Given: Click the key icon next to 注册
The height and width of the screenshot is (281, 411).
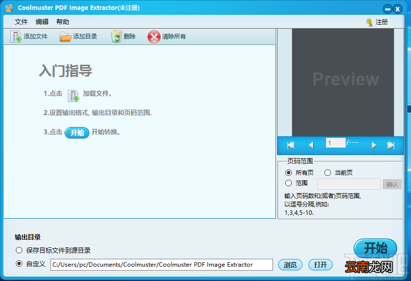Looking at the screenshot, I should (x=369, y=23).
